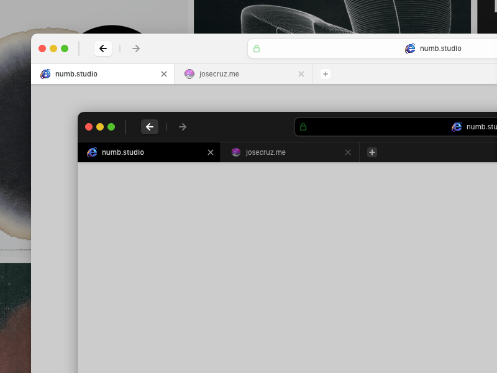Screen dimensions: 497x373
Task: Click the Internet Explorer favicon in light address bar
Action: [x=410, y=48]
